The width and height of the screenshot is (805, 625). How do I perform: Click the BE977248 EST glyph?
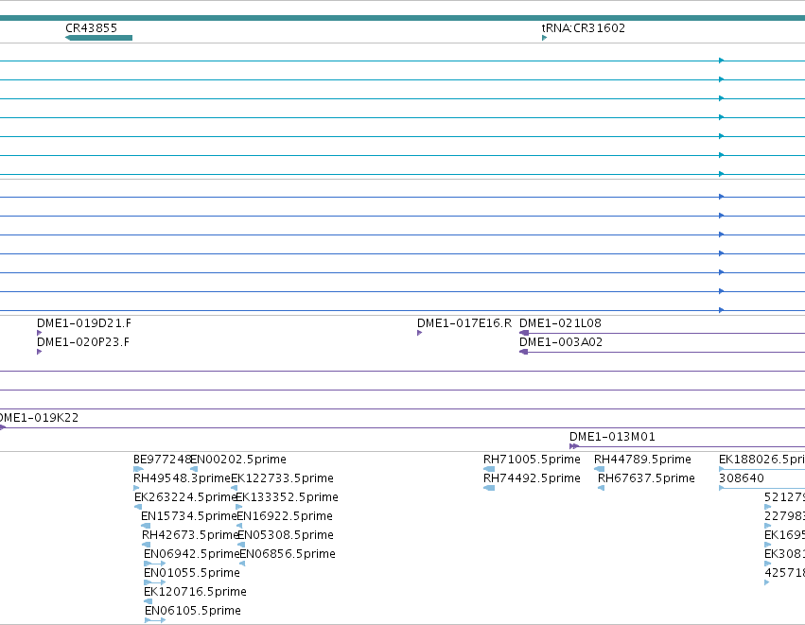139,469
